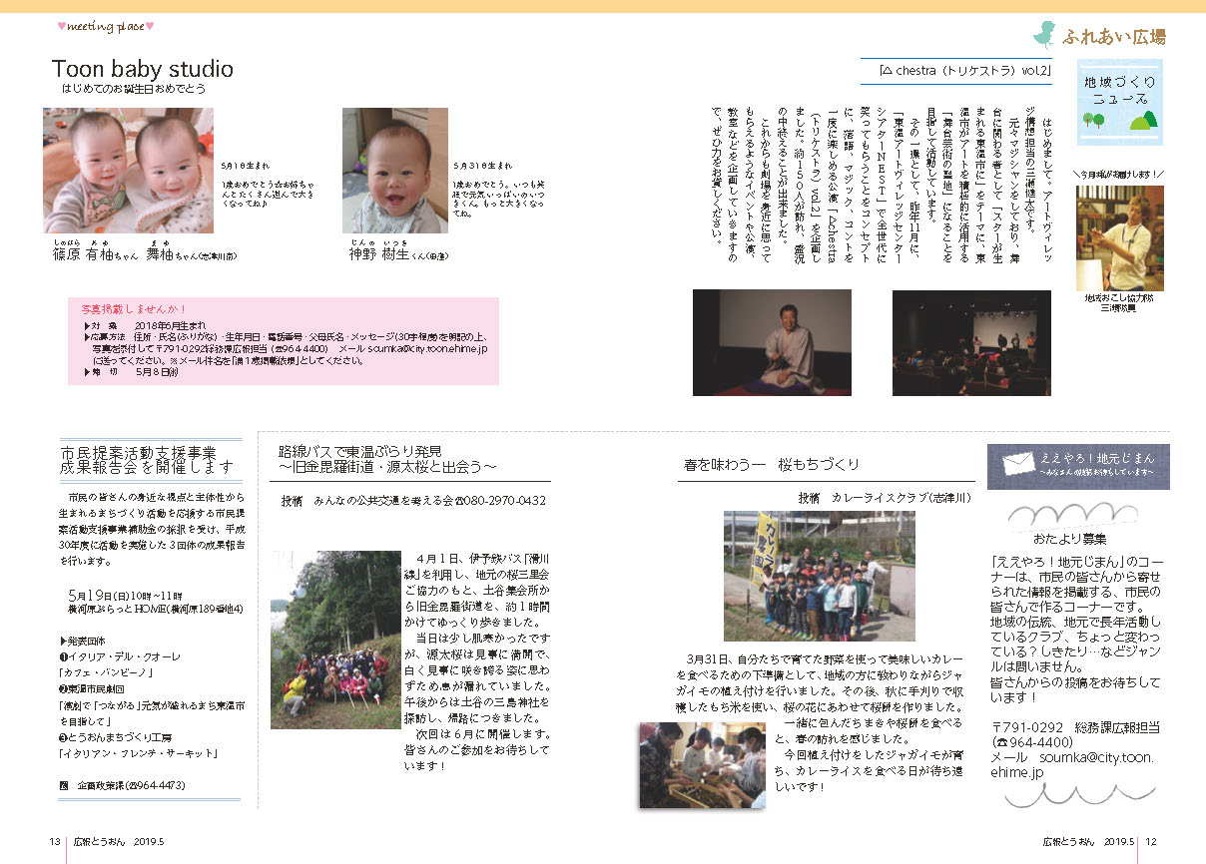Open the group photo of hikers in the forest
This screenshot has height=864, width=1206.
click(x=335, y=640)
